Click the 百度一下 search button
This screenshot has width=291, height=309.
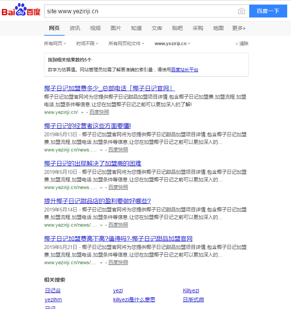268,11
